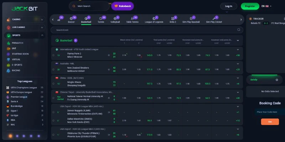285x142 pixels.
Task: Select second purple carousel dot in sidebar
Action: 17,136
